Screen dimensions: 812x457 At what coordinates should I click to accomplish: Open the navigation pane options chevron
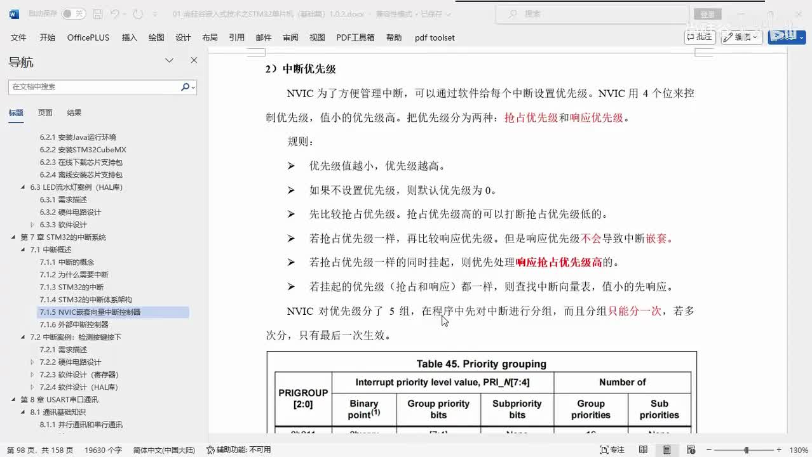[169, 60]
